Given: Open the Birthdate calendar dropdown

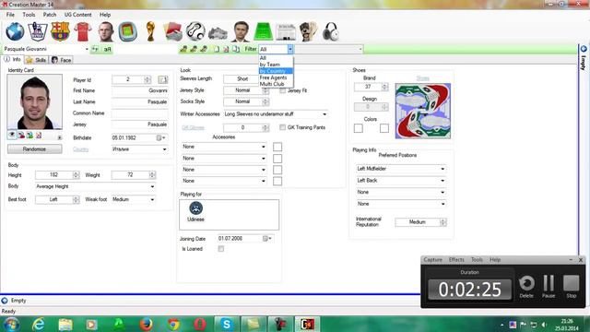Looking at the screenshot, I should (x=161, y=138).
